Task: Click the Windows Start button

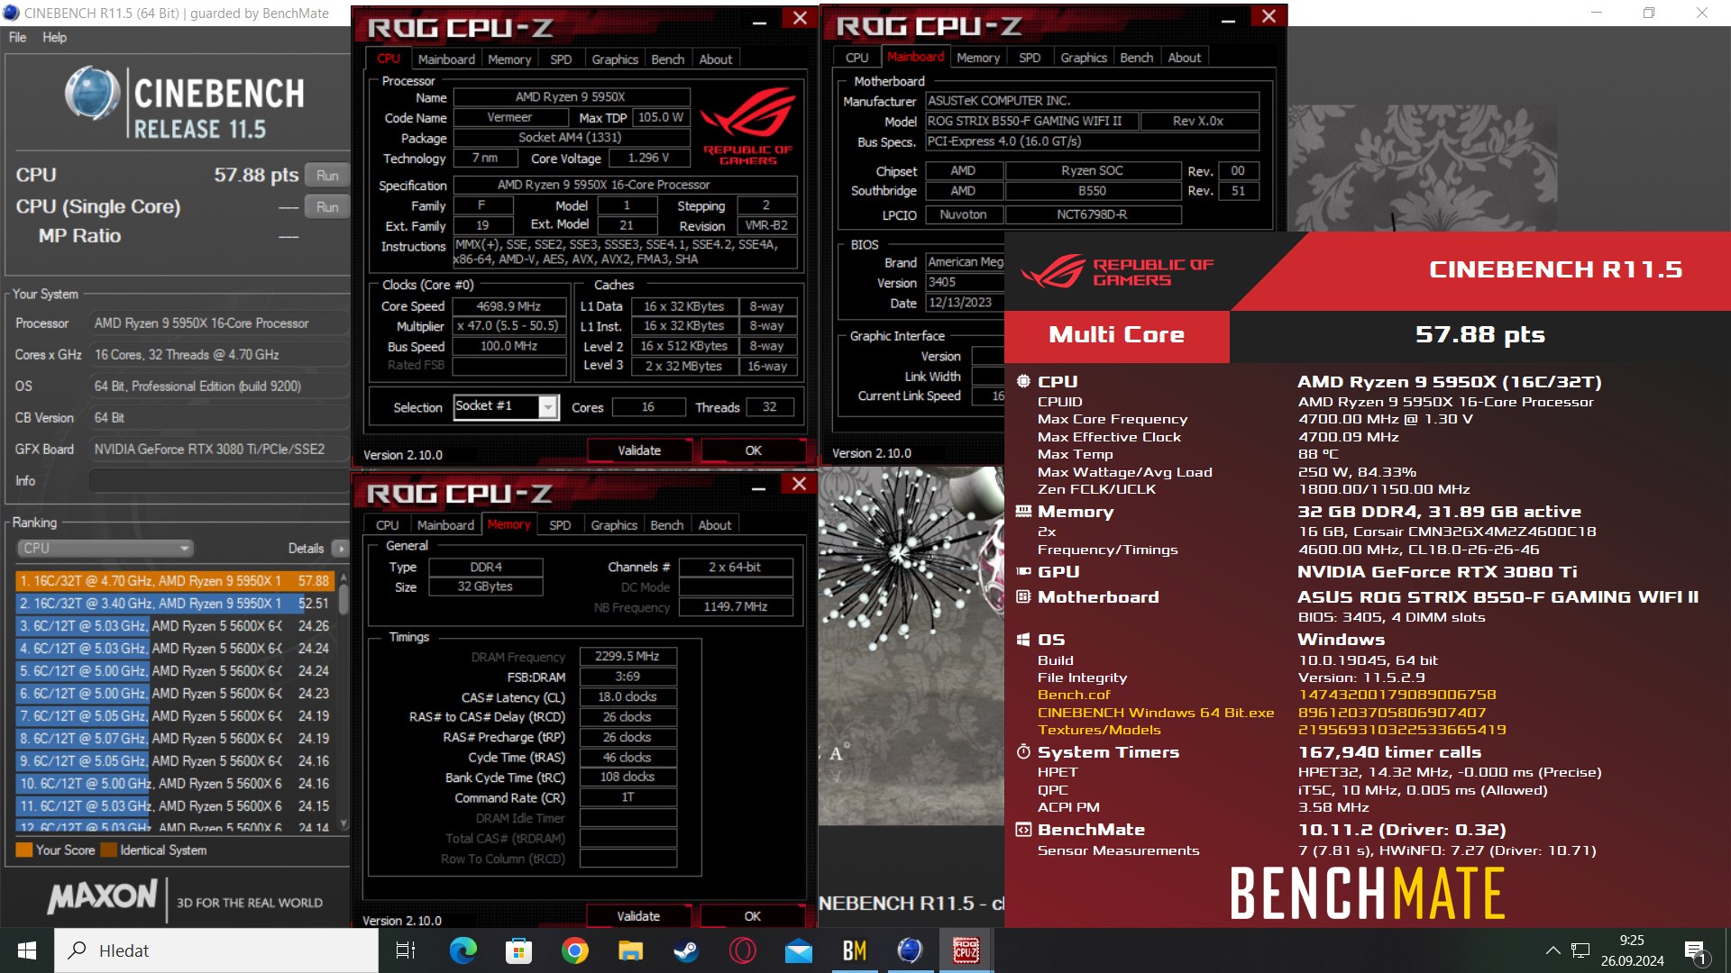Action: coord(27,950)
